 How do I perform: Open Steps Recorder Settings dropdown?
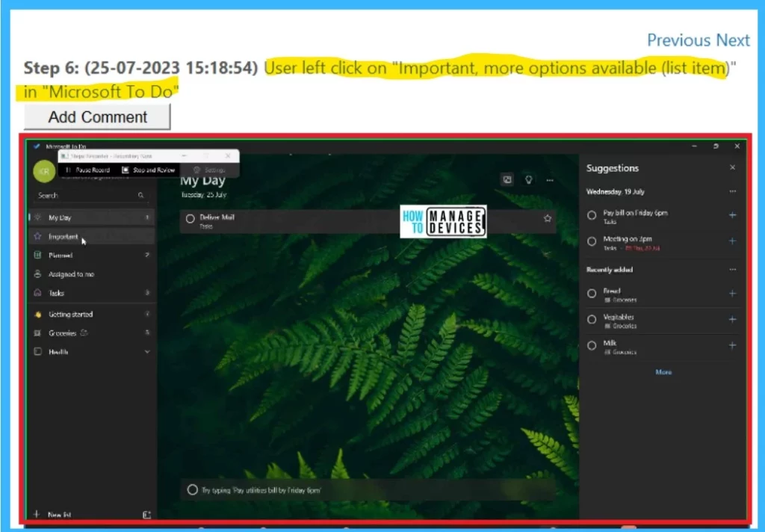tap(209, 170)
